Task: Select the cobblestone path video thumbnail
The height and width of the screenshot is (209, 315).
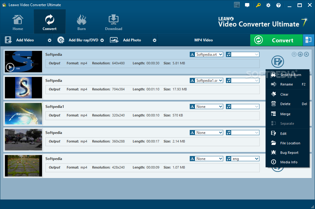Action: (x=24, y=166)
